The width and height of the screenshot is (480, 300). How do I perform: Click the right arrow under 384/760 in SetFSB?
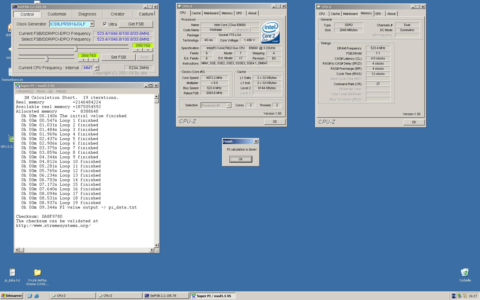[94, 60]
